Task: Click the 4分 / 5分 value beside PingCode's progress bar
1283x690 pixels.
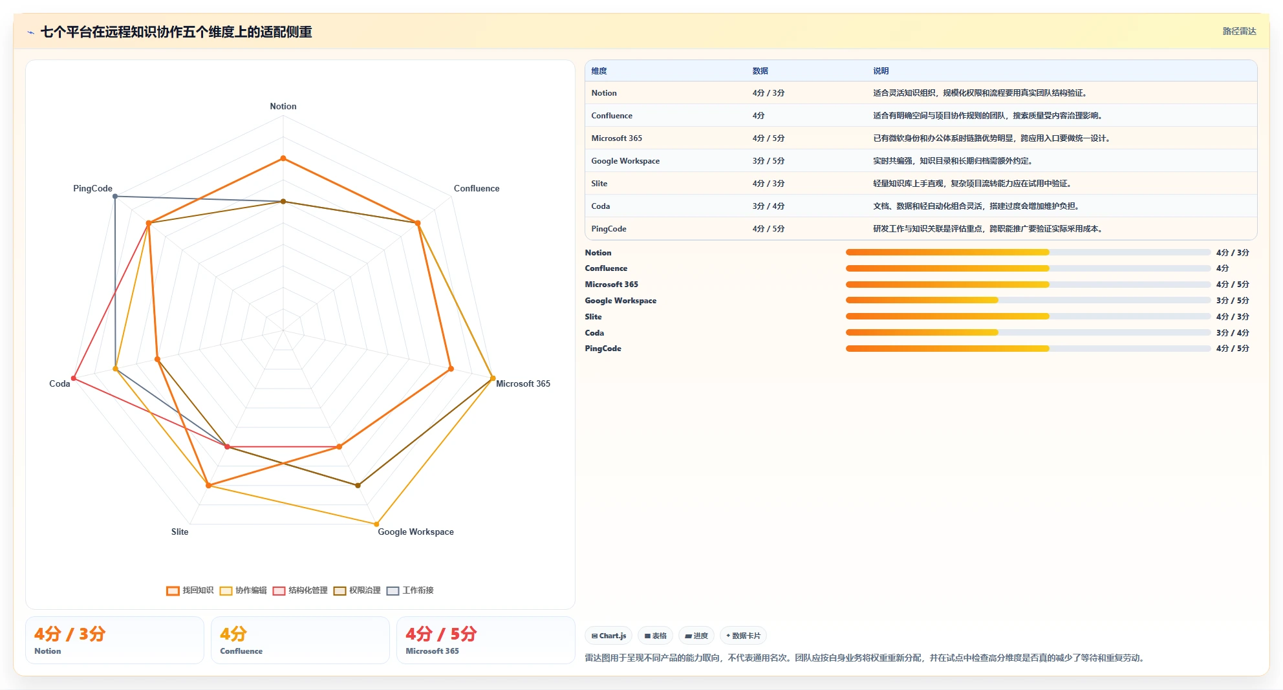Action: pyautogui.click(x=1233, y=349)
